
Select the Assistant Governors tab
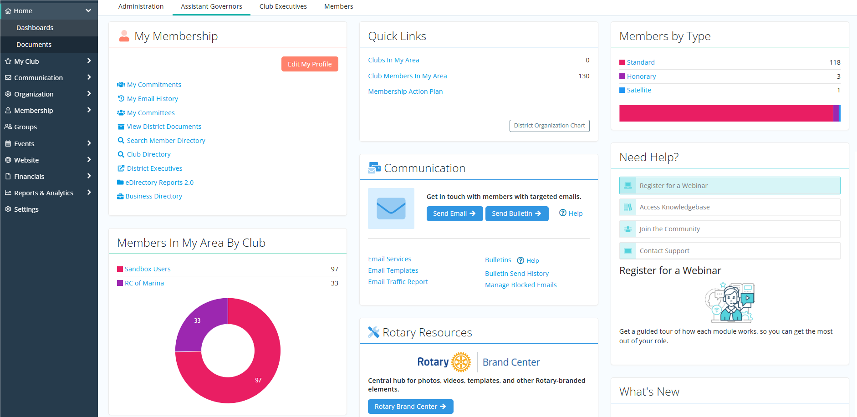click(211, 6)
